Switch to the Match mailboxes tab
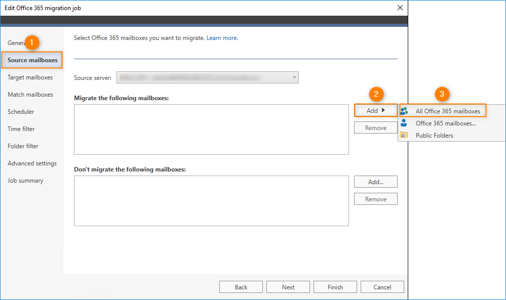 point(30,95)
